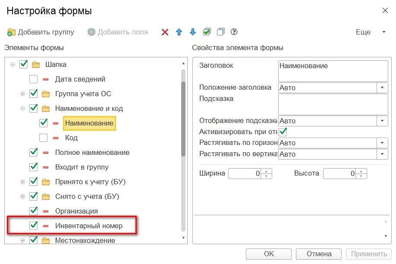Viewport: 396px width, 264px height.
Task: Click the red X delete icon
Action: point(165,32)
